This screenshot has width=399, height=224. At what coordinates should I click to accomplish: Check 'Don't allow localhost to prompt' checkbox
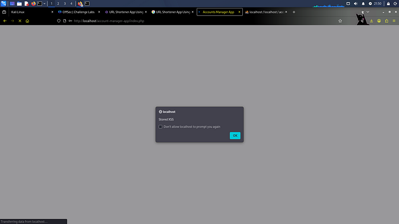(161, 127)
